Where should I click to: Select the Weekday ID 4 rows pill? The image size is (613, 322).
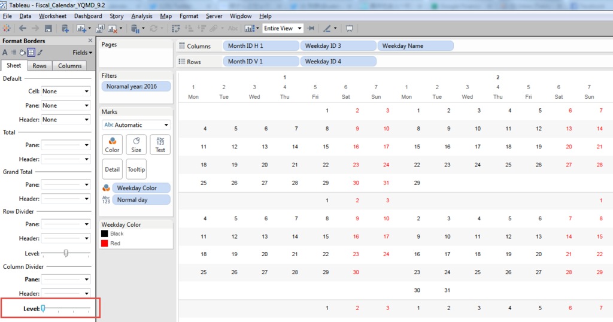pos(338,62)
